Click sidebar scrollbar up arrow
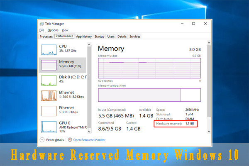Image resolution: width=249 pixels, height=166 pixels. (x=89, y=45)
